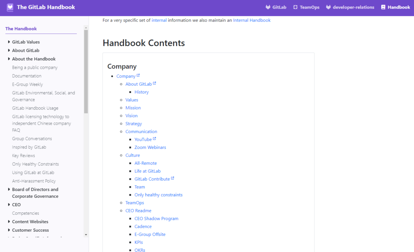This screenshot has width=414, height=252.
Task: Click the developer-relations tanuki icon
Action: pos(328,7)
